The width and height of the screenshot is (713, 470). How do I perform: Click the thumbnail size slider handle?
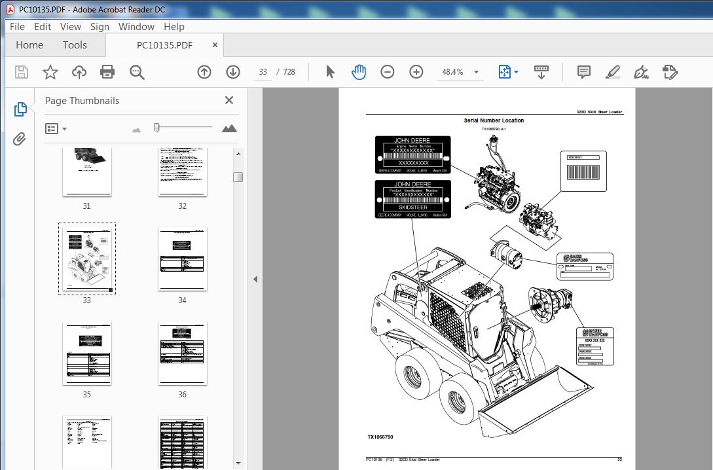[156, 128]
